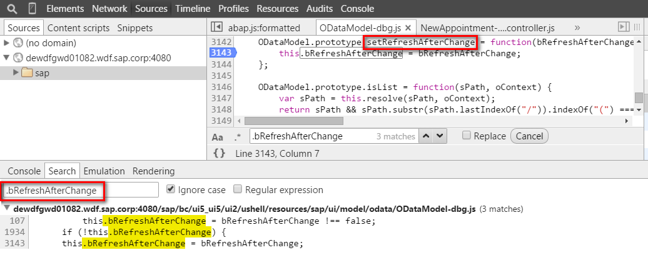Toggle the .* regex search option

tap(237, 137)
